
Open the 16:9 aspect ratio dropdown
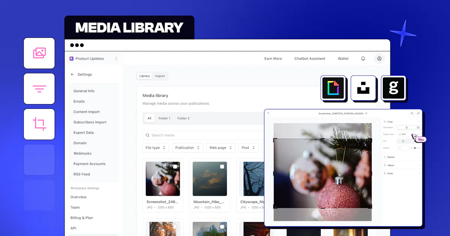409,134
